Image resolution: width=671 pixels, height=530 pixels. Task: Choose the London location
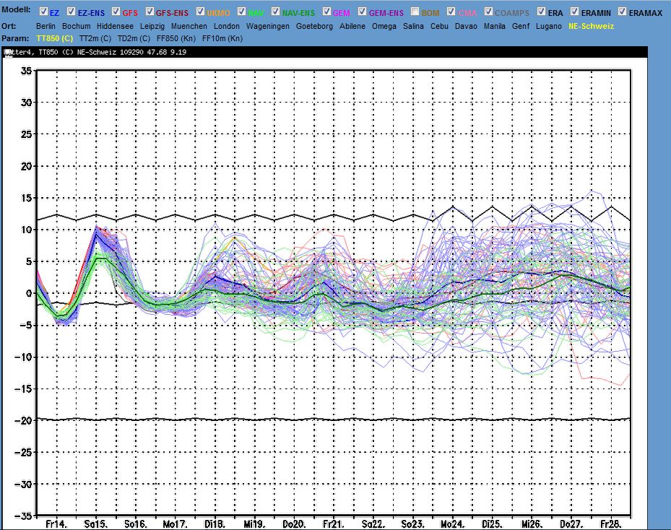point(226,26)
